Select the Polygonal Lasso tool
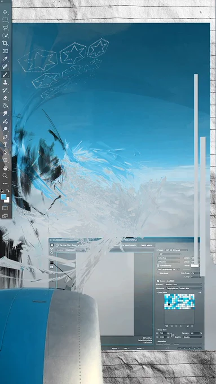Screen dimensions: 216x384 [x=5, y=28]
